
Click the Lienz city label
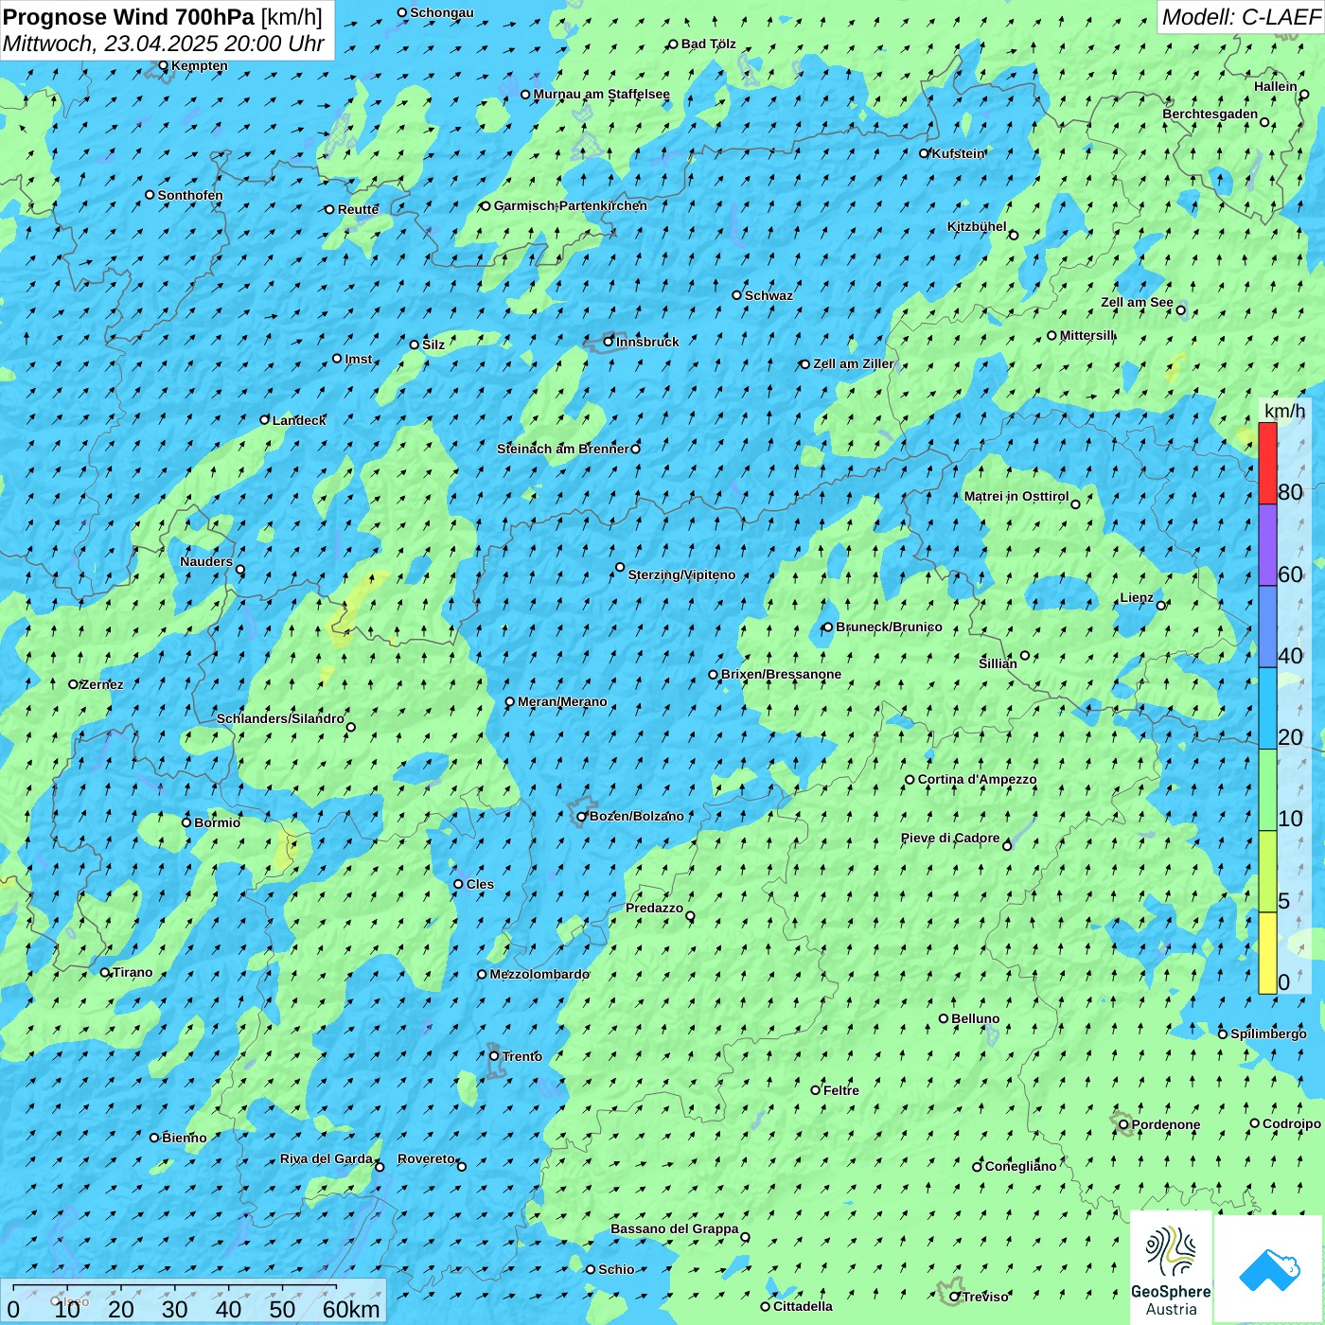(1137, 598)
